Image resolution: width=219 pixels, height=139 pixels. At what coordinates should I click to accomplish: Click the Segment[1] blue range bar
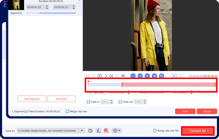[58, 13]
